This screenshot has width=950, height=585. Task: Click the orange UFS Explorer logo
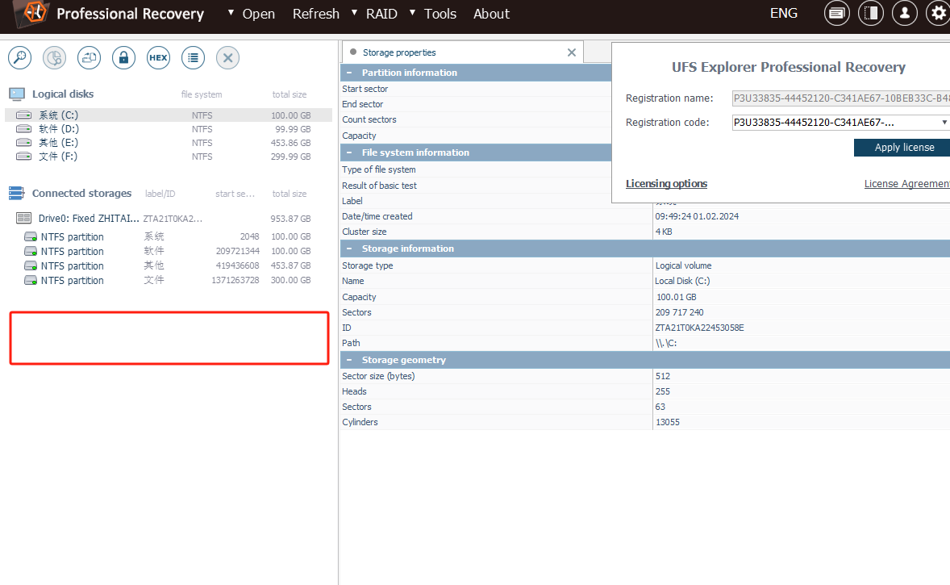pyautogui.click(x=33, y=13)
